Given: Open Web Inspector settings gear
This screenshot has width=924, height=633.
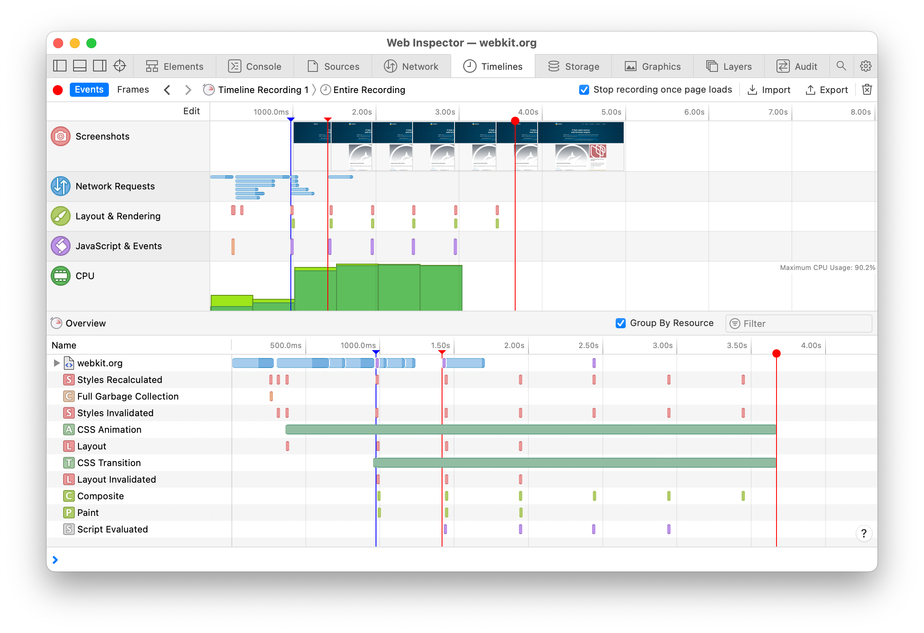Looking at the screenshot, I should pos(866,66).
